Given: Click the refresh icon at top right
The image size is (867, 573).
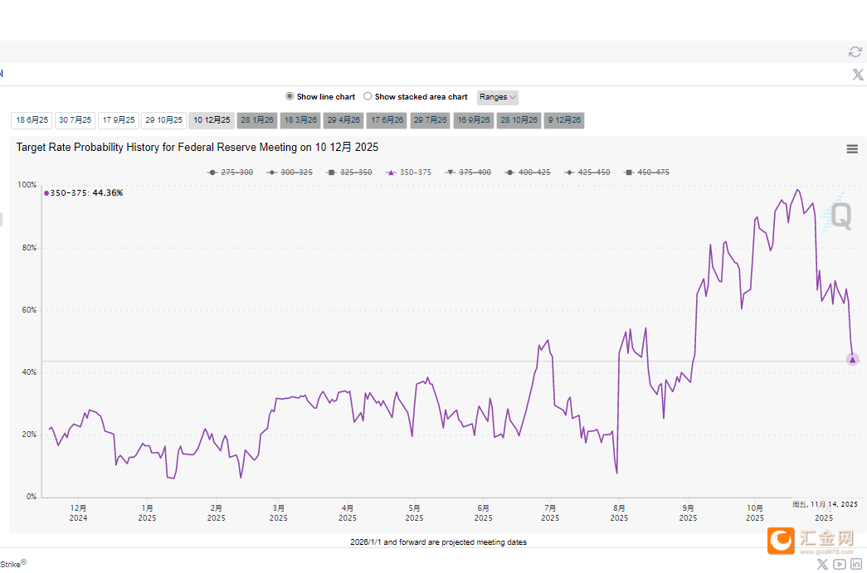Looking at the screenshot, I should point(855,52).
